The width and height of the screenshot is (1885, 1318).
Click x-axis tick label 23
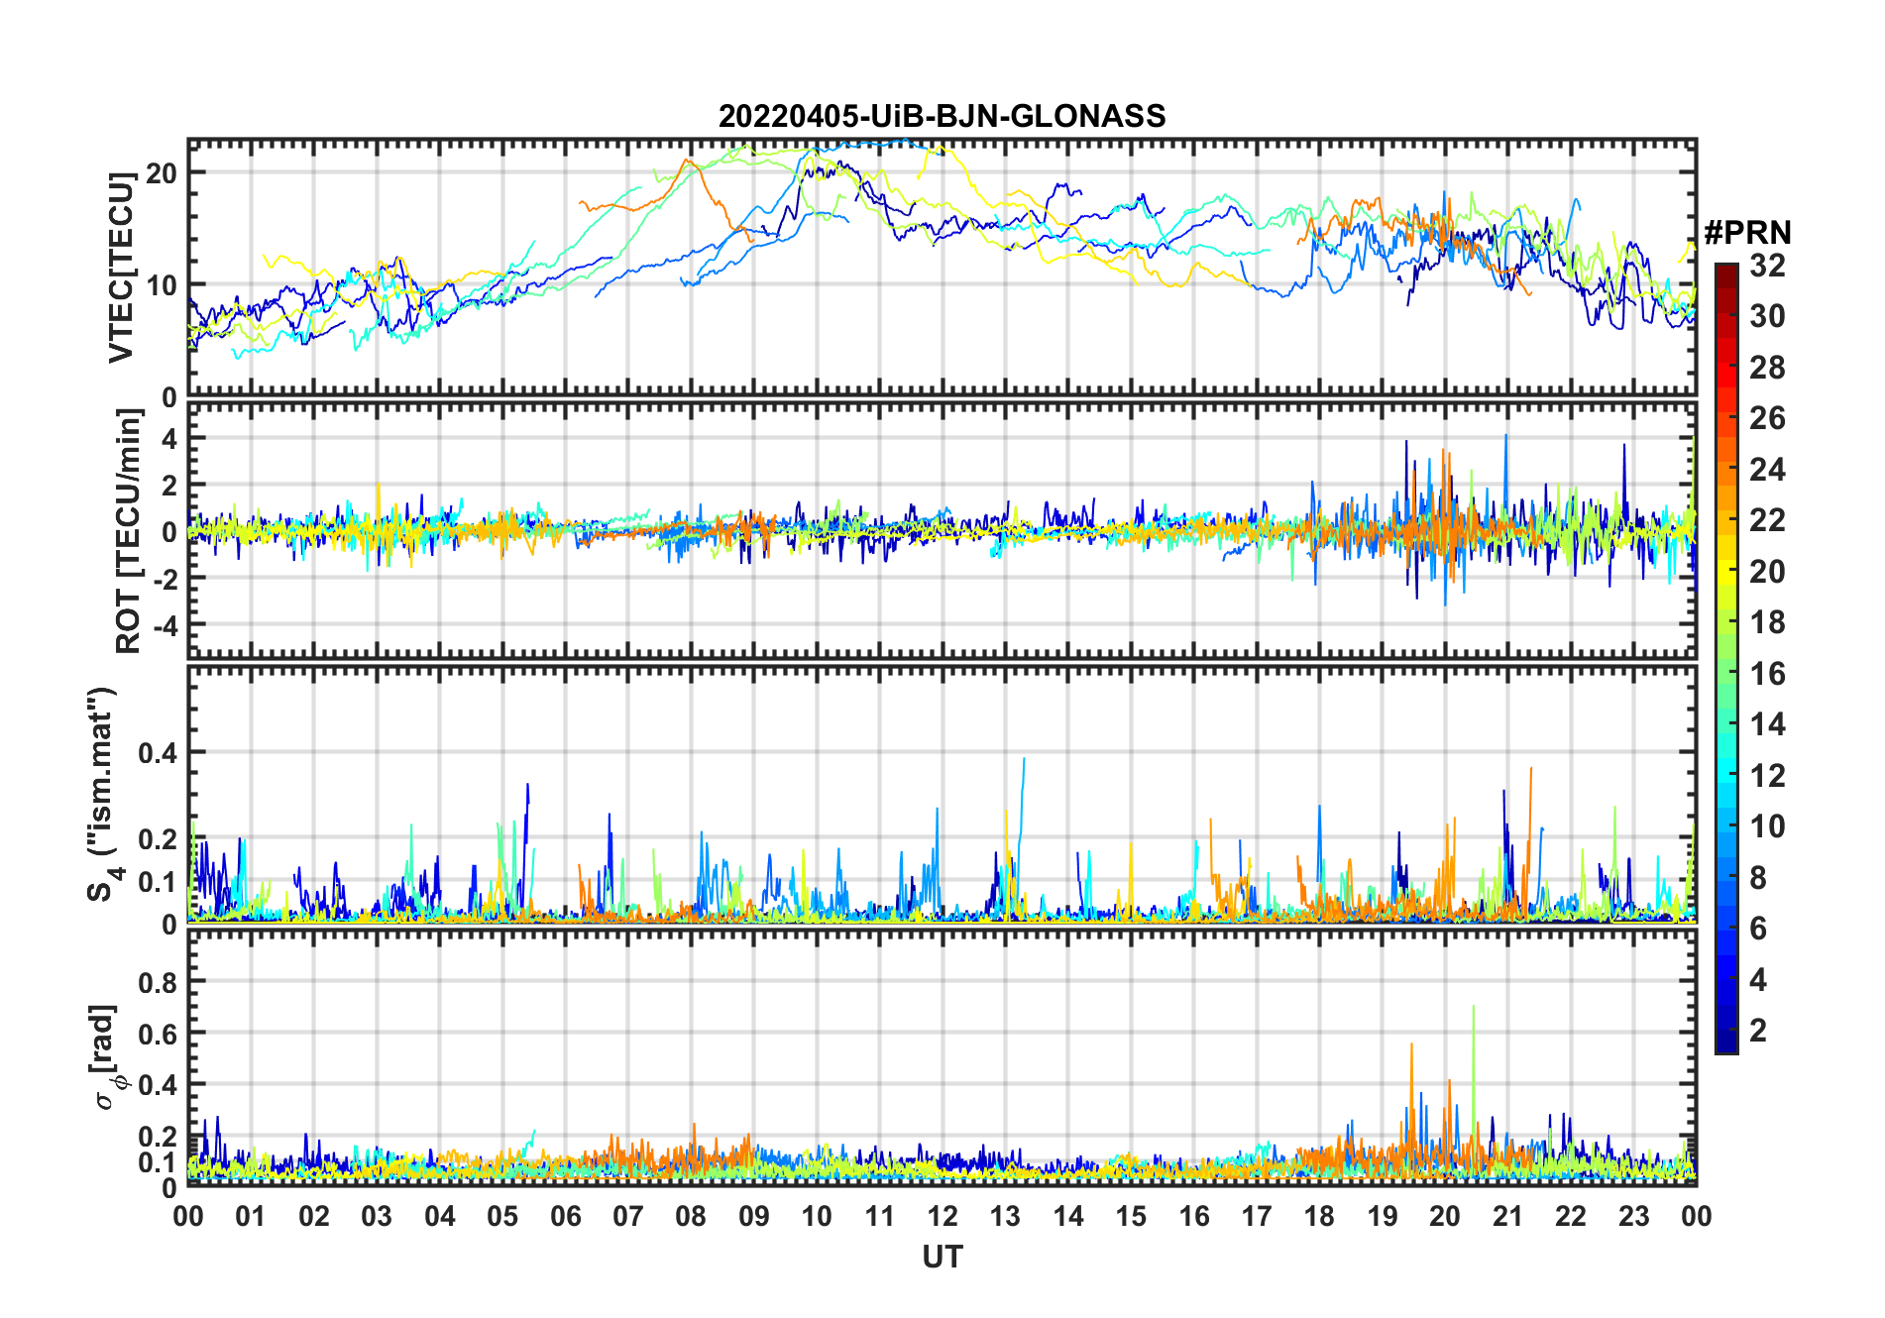point(1633,1216)
